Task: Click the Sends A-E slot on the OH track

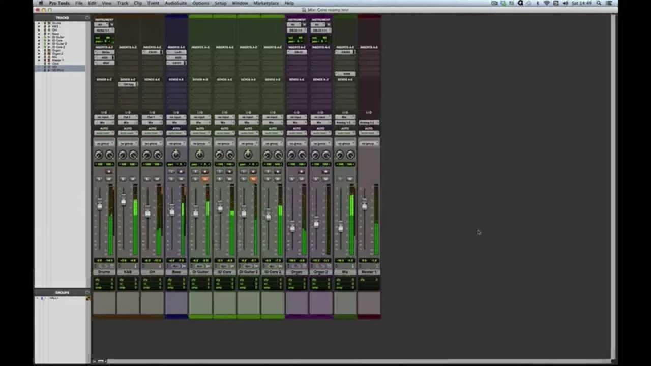Action: coord(151,84)
